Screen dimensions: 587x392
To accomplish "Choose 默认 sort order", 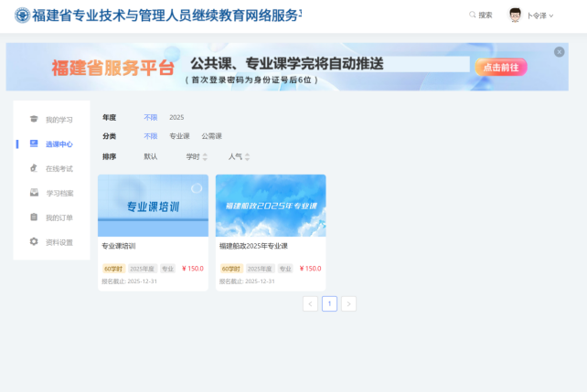I will (151, 157).
